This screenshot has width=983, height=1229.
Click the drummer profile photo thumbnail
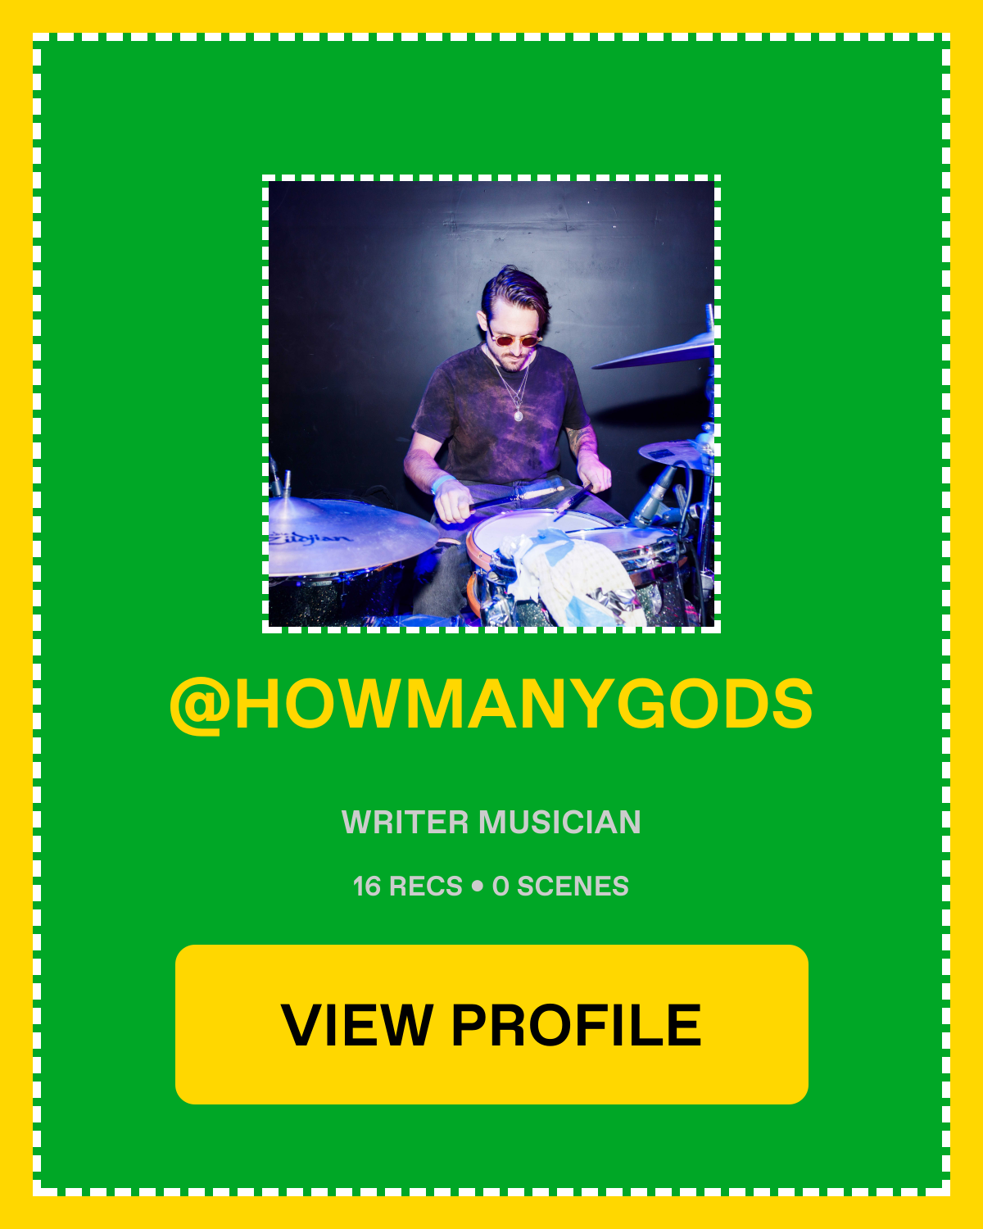pyautogui.click(x=491, y=404)
